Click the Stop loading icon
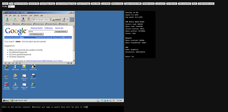This screenshot has width=228, height=112. [x=29, y=18]
